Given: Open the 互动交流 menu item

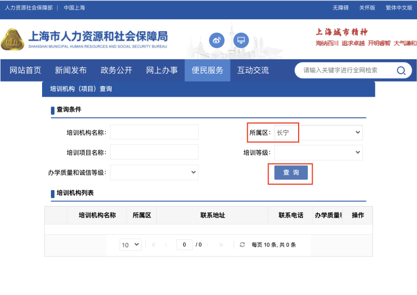Looking at the screenshot, I should [253, 70].
